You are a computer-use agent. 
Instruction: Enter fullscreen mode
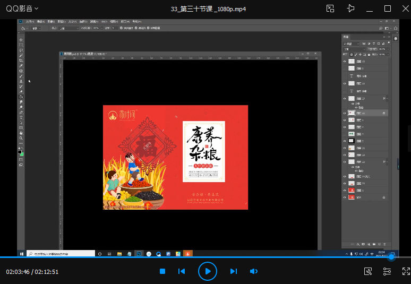click(406, 271)
